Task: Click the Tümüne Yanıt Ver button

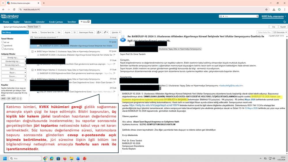Action: (x=47, y=32)
